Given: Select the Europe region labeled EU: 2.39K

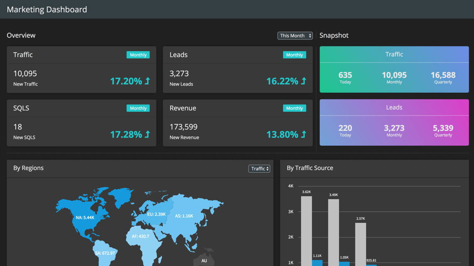Looking at the screenshot, I should (156, 214).
